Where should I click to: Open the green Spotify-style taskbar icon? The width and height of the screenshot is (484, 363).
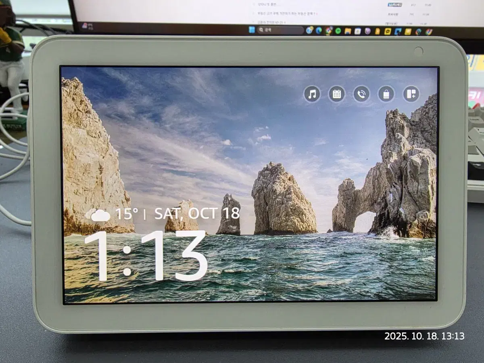(338, 31)
